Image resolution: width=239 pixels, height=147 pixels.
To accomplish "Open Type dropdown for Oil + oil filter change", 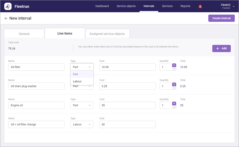I will coord(82,124).
